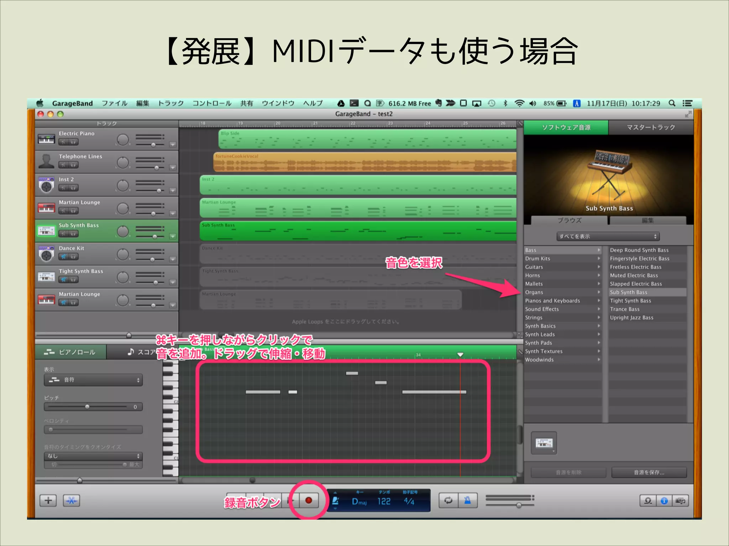Click the volume speaker menu bar icon
Viewport: 729px width, 546px height.
coord(533,103)
